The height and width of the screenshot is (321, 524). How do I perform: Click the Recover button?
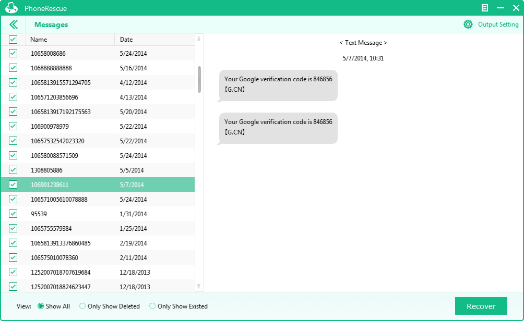pyautogui.click(x=481, y=306)
